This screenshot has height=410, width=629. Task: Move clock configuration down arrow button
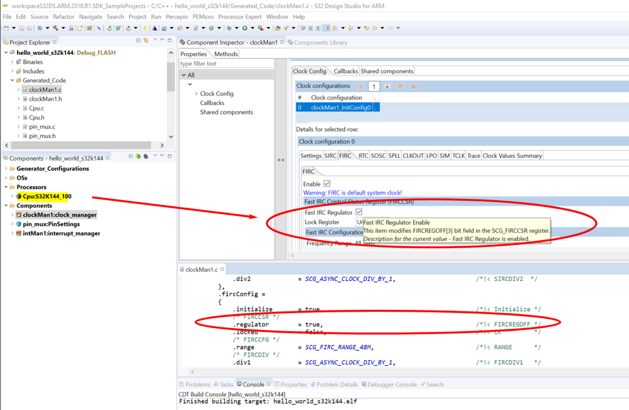tap(414, 86)
